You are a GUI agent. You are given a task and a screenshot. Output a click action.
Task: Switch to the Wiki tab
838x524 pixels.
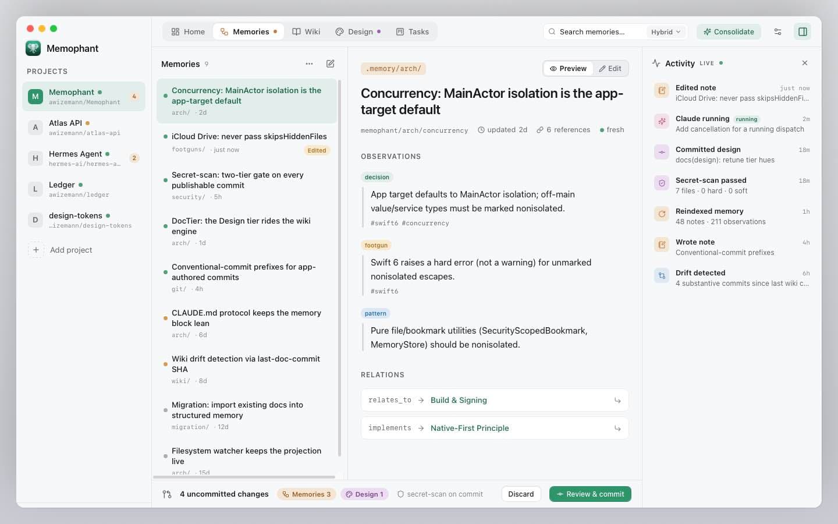point(306,31)
